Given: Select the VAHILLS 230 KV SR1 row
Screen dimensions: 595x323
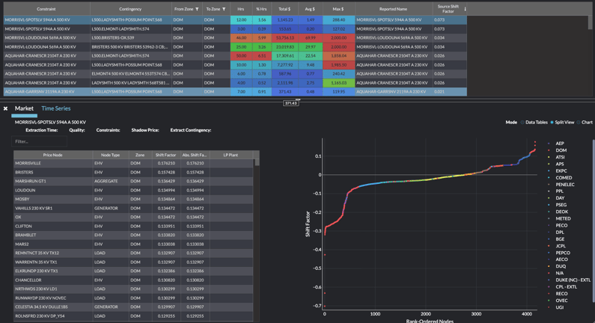Looking at the screenshot, I should click(x=133, y=208).
